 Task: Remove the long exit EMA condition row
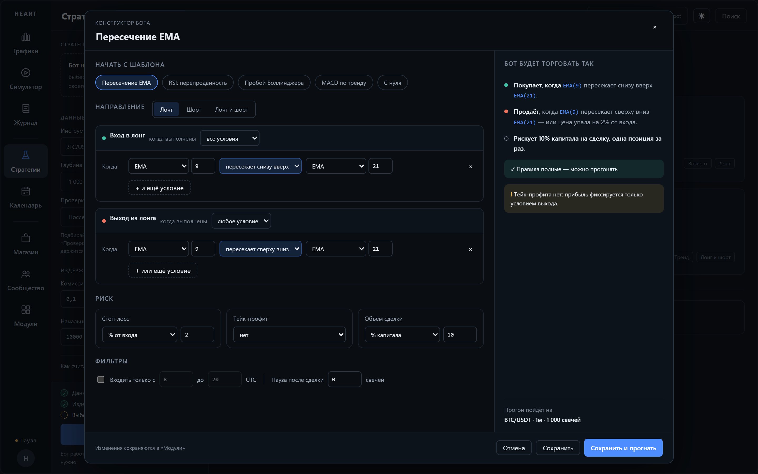pos(471,250)
